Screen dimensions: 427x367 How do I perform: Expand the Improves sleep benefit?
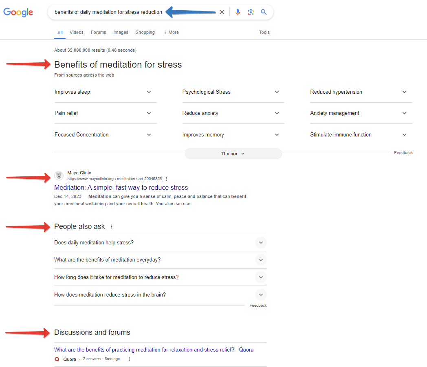(149, 92)
